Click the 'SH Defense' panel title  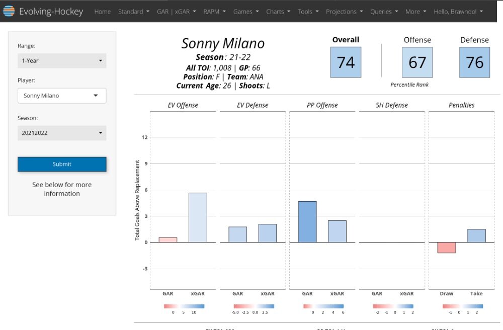[x=392, y=105]
